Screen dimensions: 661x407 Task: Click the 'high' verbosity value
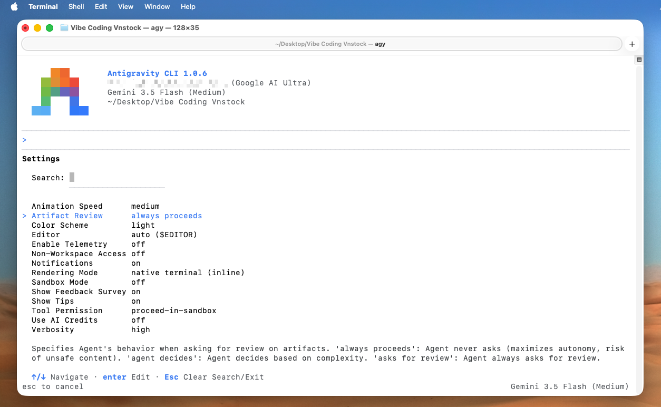141,330
